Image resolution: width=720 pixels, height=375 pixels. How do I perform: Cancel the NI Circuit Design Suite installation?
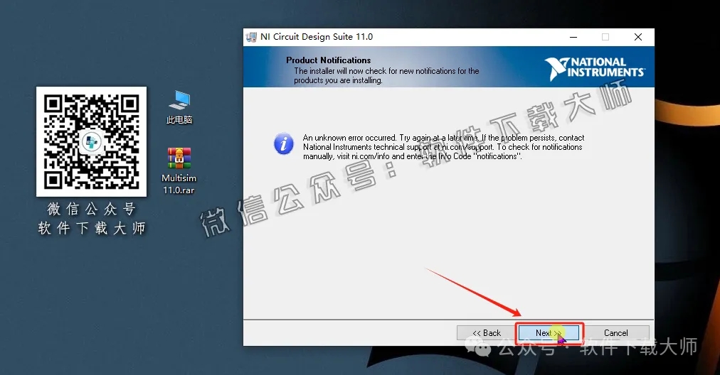(615, 333)
